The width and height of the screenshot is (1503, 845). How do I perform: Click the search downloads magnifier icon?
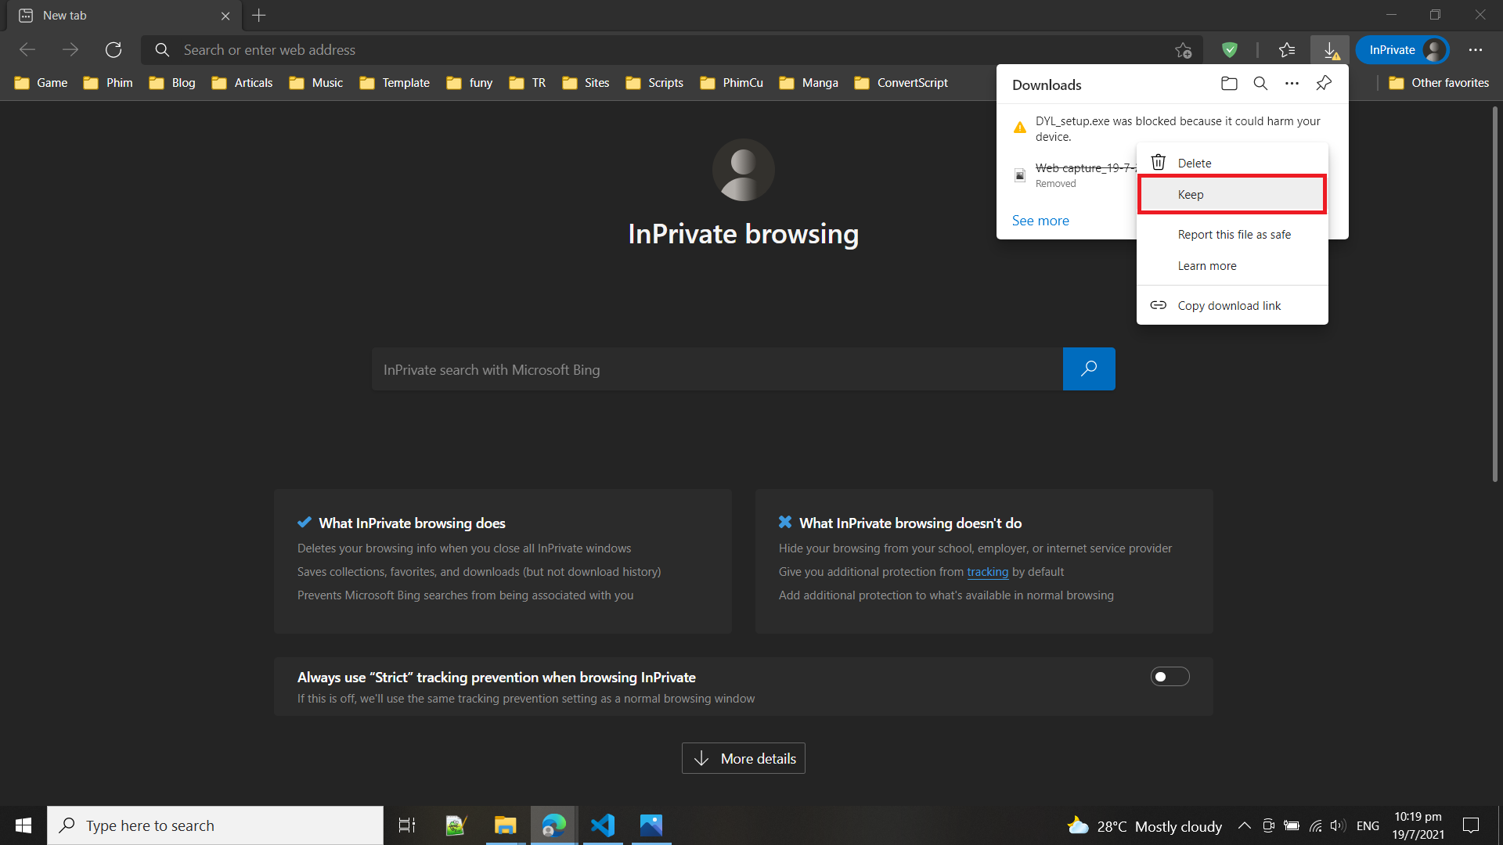point(1260,84)
